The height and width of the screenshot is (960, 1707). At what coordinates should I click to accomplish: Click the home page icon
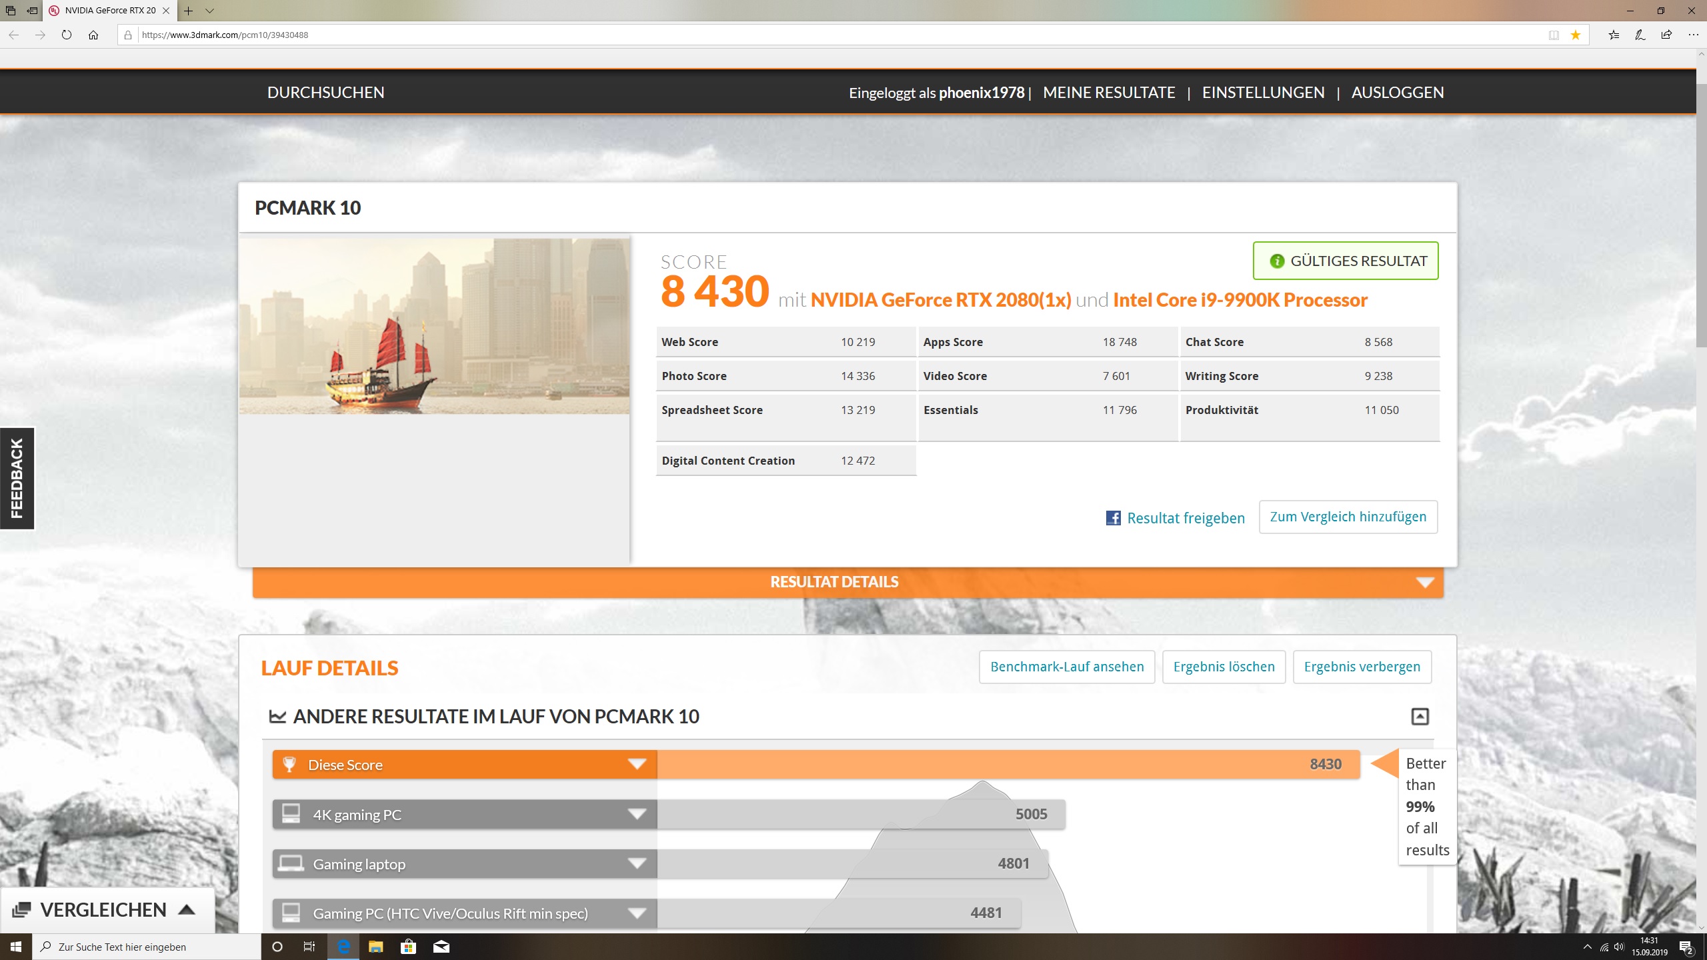coord(93,35)
